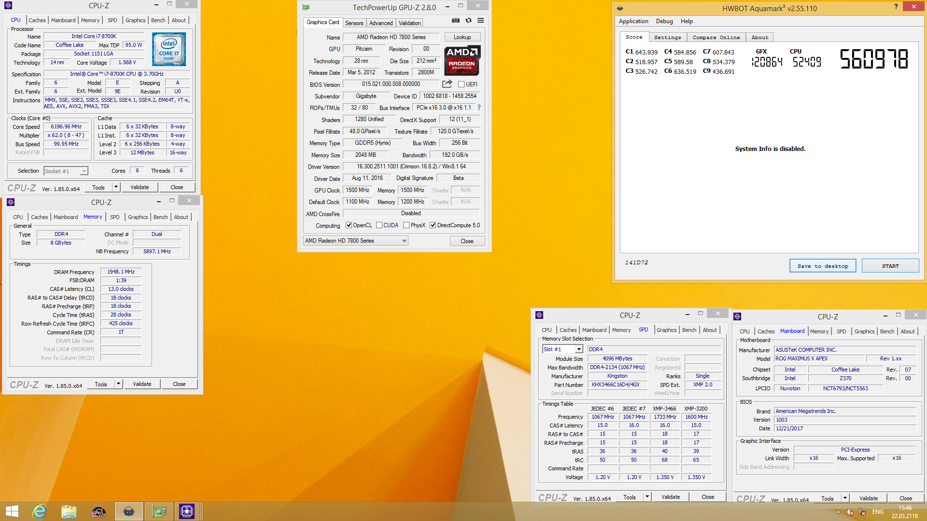927x521 pixels.
Task: Click the GPU-Z screenshot camera icon
Action: coord(455,20)
